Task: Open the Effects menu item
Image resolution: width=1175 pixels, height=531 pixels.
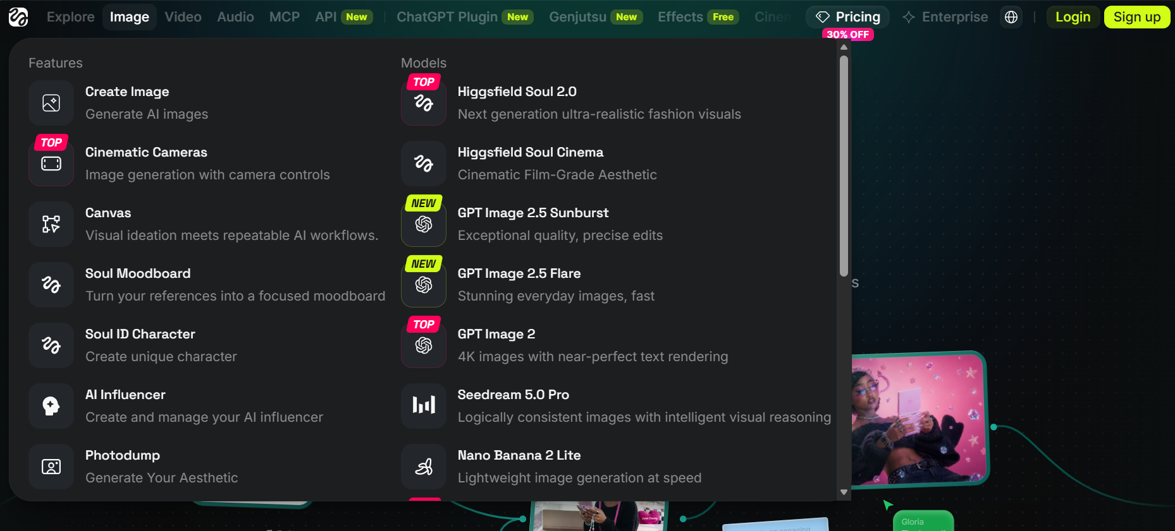Action: coord(698,17)
